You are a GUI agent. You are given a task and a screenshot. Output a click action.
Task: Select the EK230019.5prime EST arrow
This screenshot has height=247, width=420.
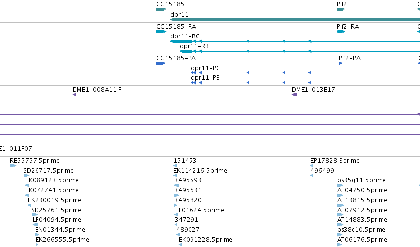29,205
